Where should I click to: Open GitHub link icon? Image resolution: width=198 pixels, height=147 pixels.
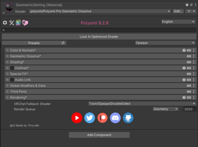tap(128, 118)
